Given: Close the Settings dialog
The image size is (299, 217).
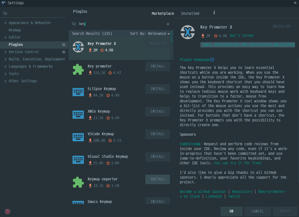Looking at the screenshot, I should [x=295, y=3].
